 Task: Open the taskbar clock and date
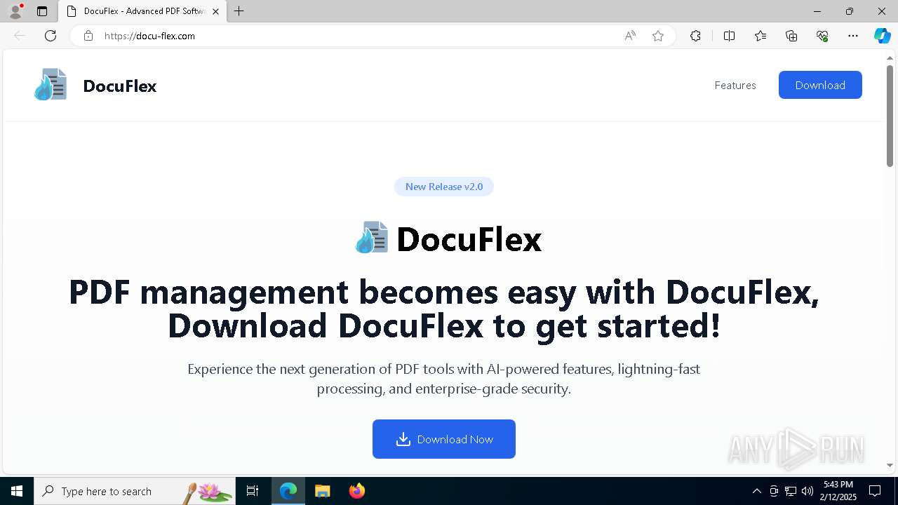tap(839, 491)
